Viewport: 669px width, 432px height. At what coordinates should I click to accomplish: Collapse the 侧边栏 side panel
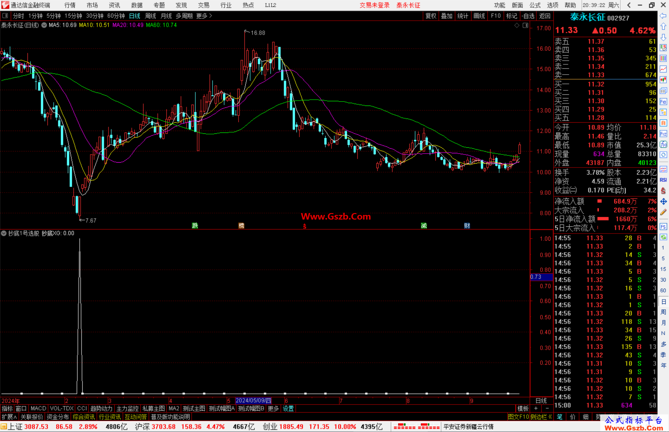[x=541, y=417]
